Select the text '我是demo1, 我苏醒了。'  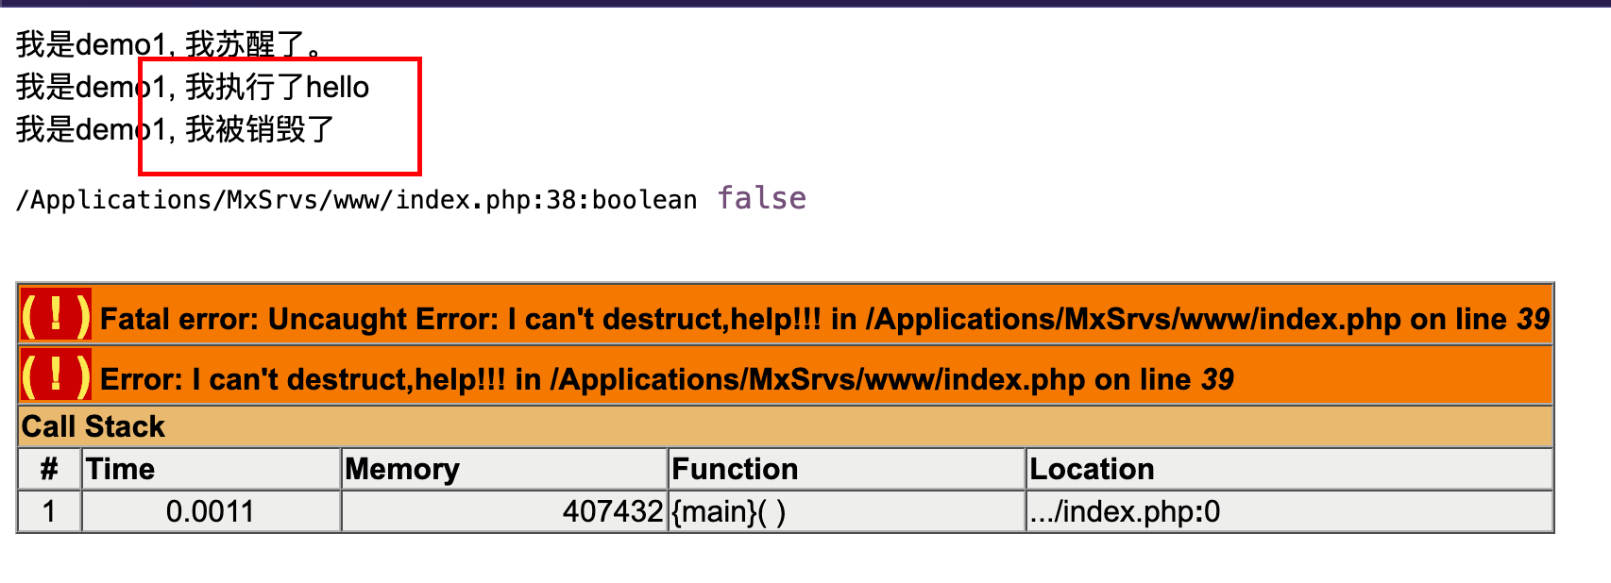click(171, 44)
